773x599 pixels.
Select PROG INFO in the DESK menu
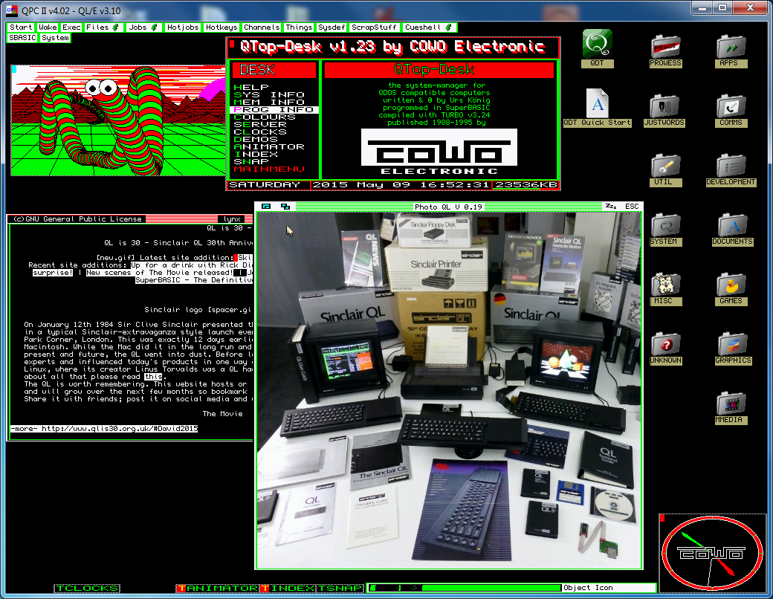[x=274, y=109]
